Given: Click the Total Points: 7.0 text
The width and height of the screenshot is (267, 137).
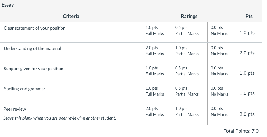Looking at the screenshot, I should [241, 131].
